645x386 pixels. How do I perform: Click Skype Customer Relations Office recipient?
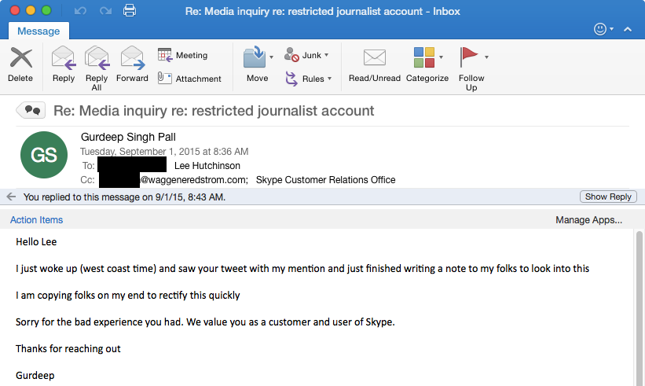tap(326, 180)
